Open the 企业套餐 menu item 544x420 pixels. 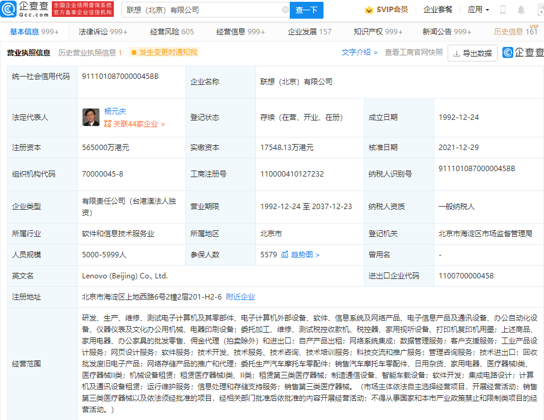pos(438,10)
